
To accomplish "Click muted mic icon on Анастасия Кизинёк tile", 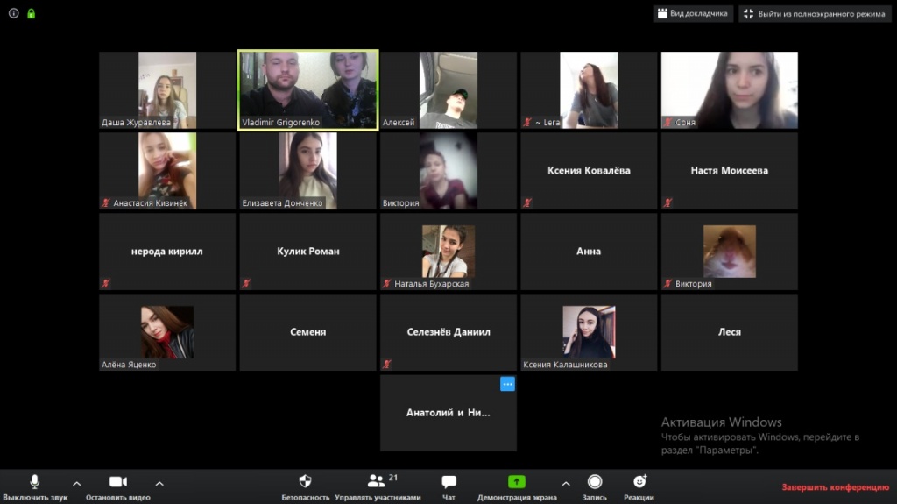I will tap(106, 202).
